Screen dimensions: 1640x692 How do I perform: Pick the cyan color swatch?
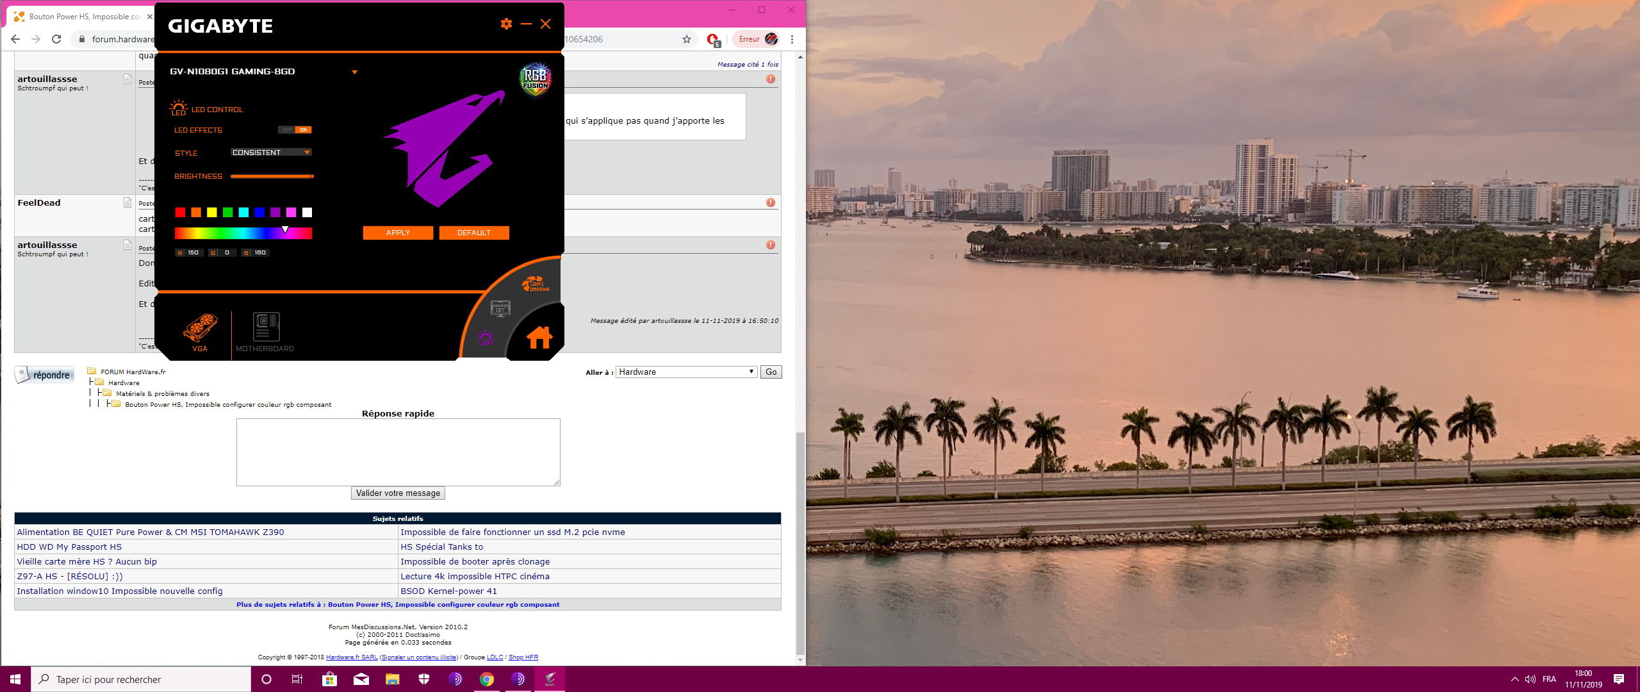click(243, 213)
